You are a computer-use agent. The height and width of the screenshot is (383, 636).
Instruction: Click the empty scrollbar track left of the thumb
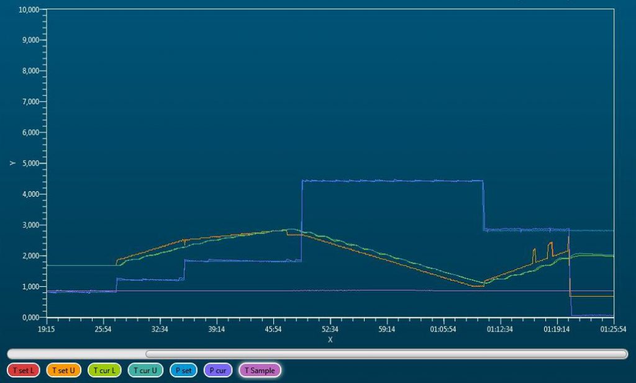75,354
